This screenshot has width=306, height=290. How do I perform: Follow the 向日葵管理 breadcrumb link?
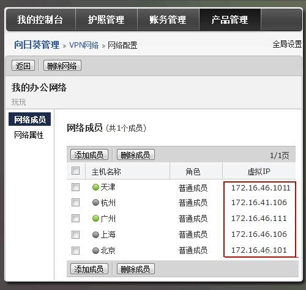pos(37,45)
